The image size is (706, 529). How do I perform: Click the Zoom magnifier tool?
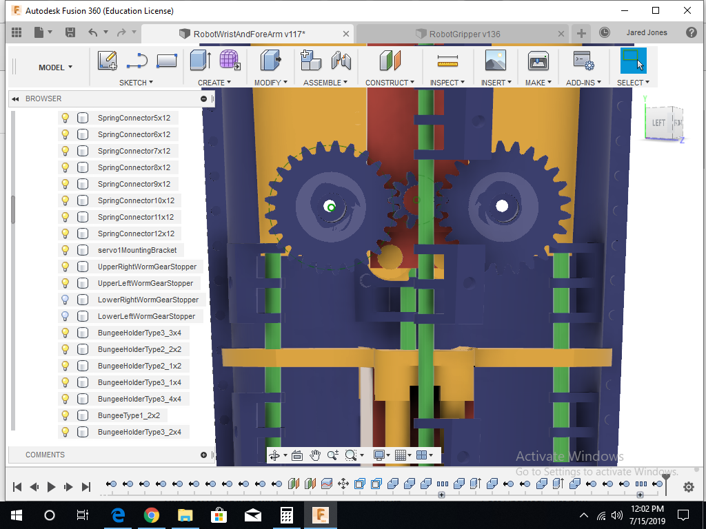333,455
